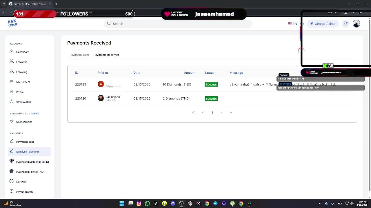Click Success status on 220123 row
Viewport: 371px width, 208px height.
click(x=211, y=84)
